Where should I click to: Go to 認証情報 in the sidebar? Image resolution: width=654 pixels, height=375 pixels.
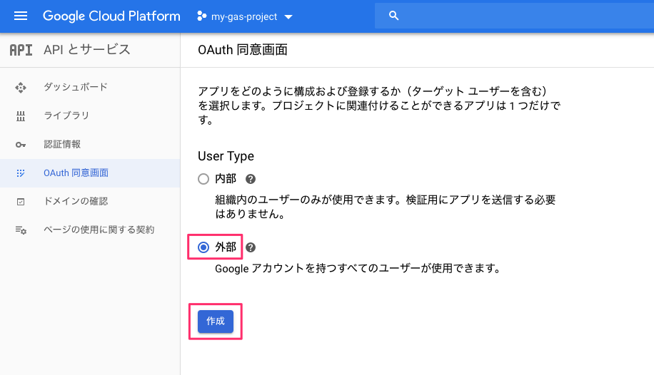(x=62, y=144)
